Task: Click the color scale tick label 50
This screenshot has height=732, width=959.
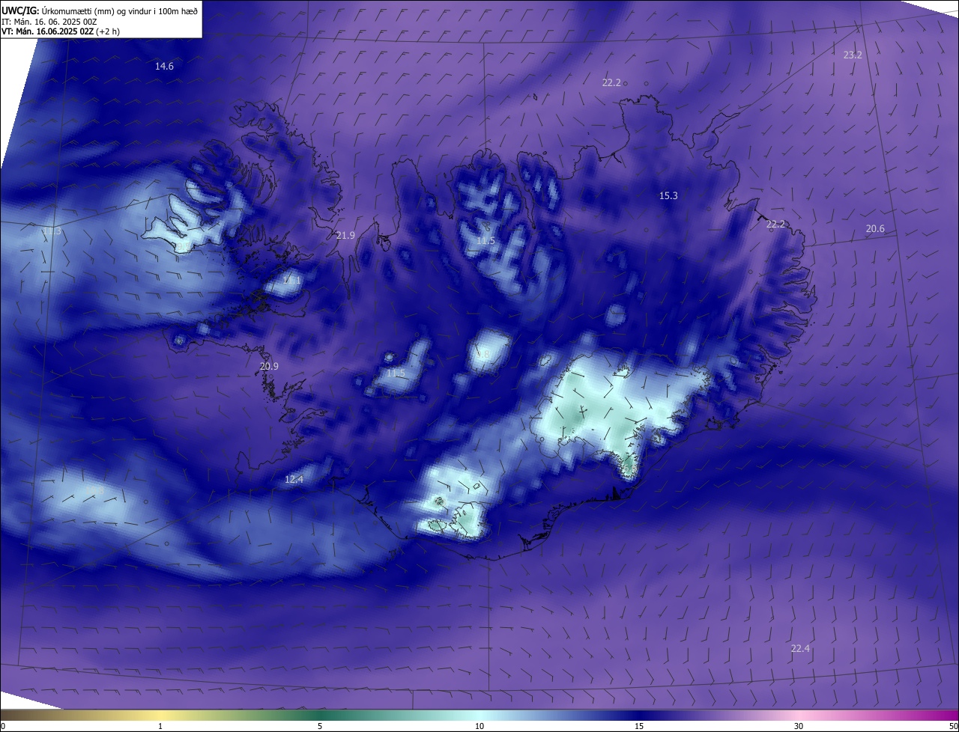Action: point(953,726)
